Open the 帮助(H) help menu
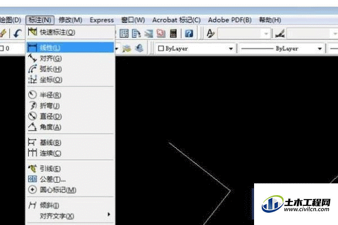338x225 pixels. click(x=270, y=20)
